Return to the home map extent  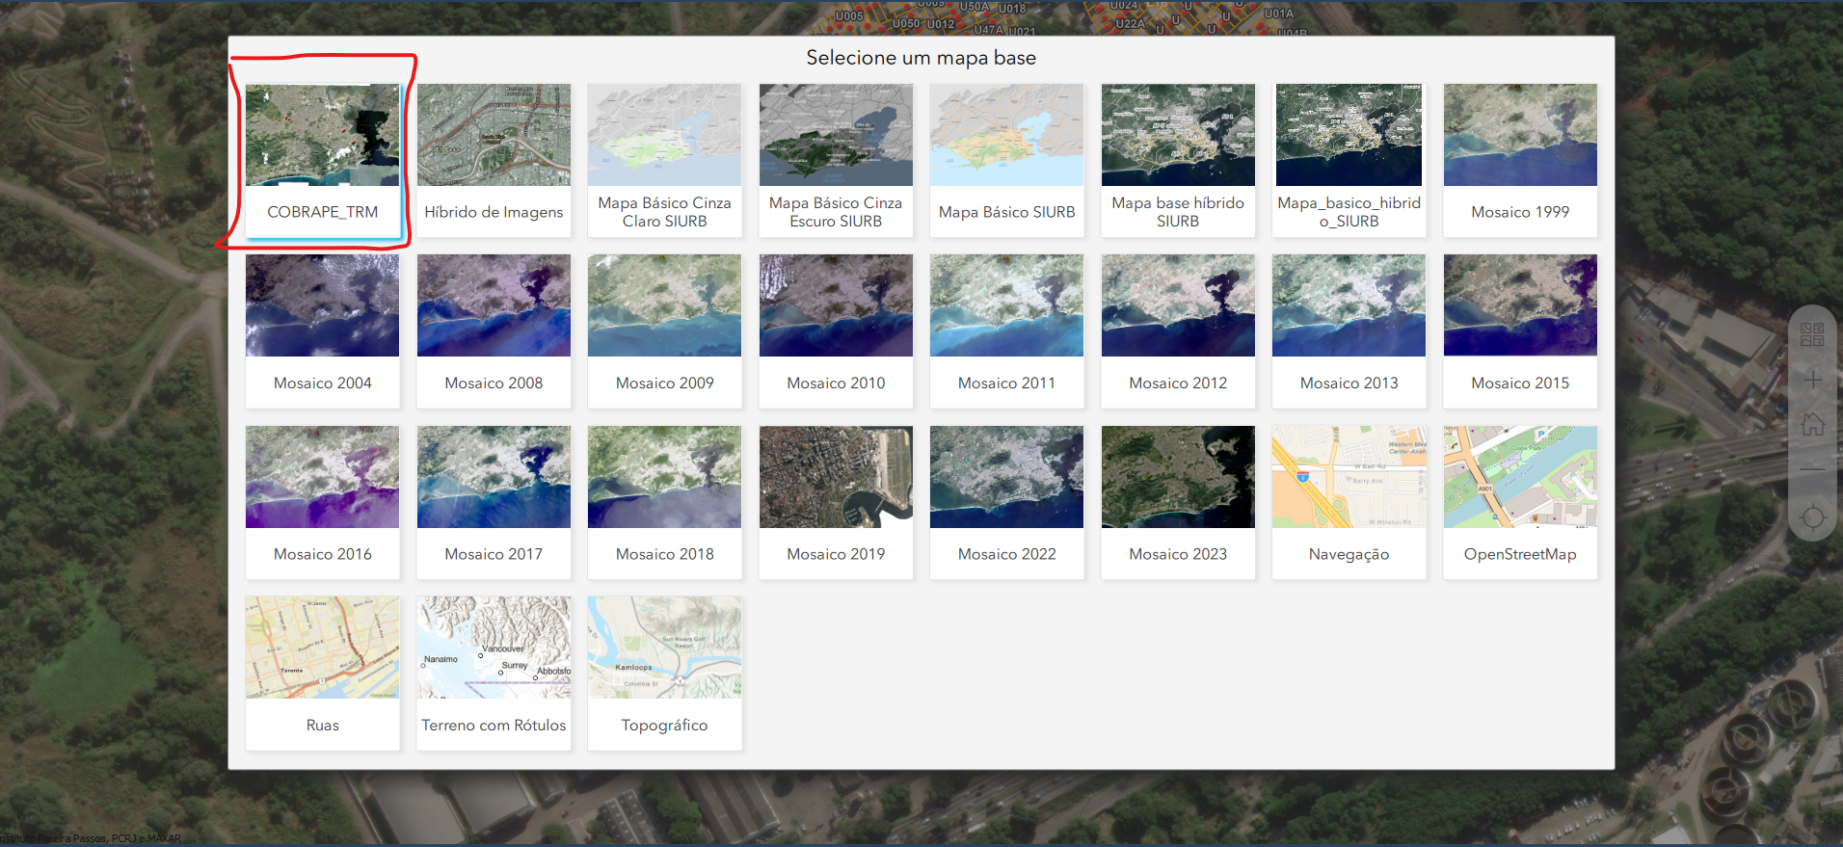1812,424
